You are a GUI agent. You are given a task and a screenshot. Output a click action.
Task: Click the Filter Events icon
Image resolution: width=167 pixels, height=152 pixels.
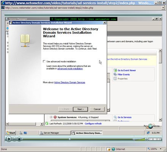point(115,74)
